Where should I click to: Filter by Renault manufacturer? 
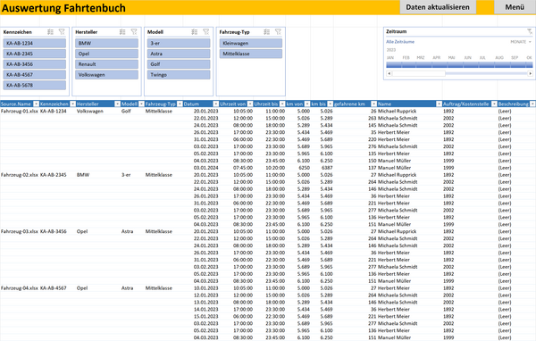[x=106, y=64]
